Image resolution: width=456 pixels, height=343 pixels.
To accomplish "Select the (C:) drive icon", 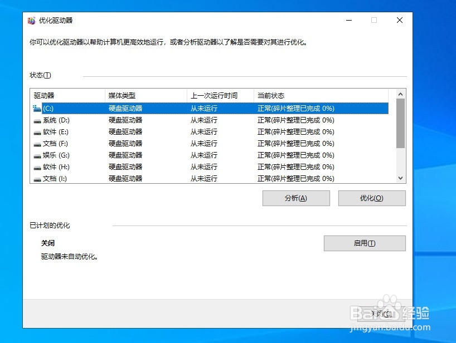I will (x=37, y=108).
